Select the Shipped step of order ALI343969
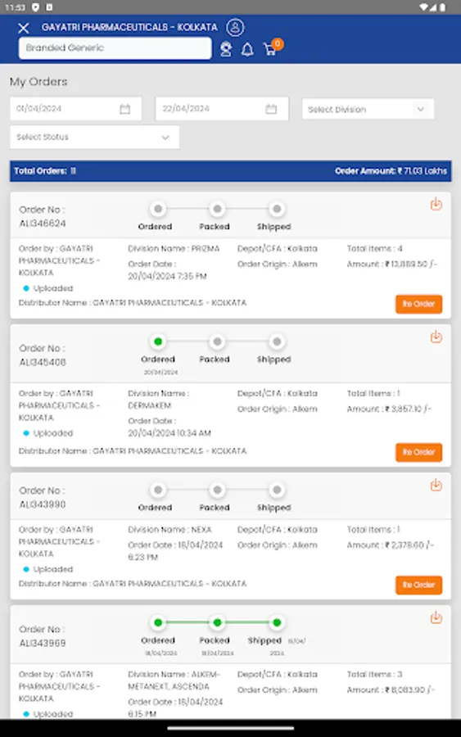Image resolution: width=461 pixels, height=737 pixels. tap(277, 622)
